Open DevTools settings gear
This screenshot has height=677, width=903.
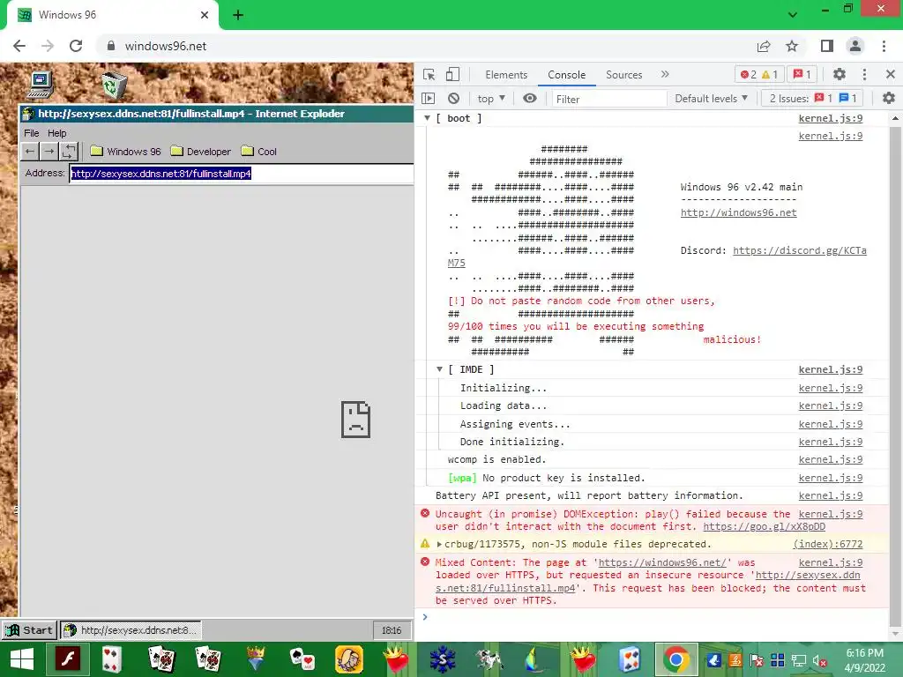(x=840, y=74)
